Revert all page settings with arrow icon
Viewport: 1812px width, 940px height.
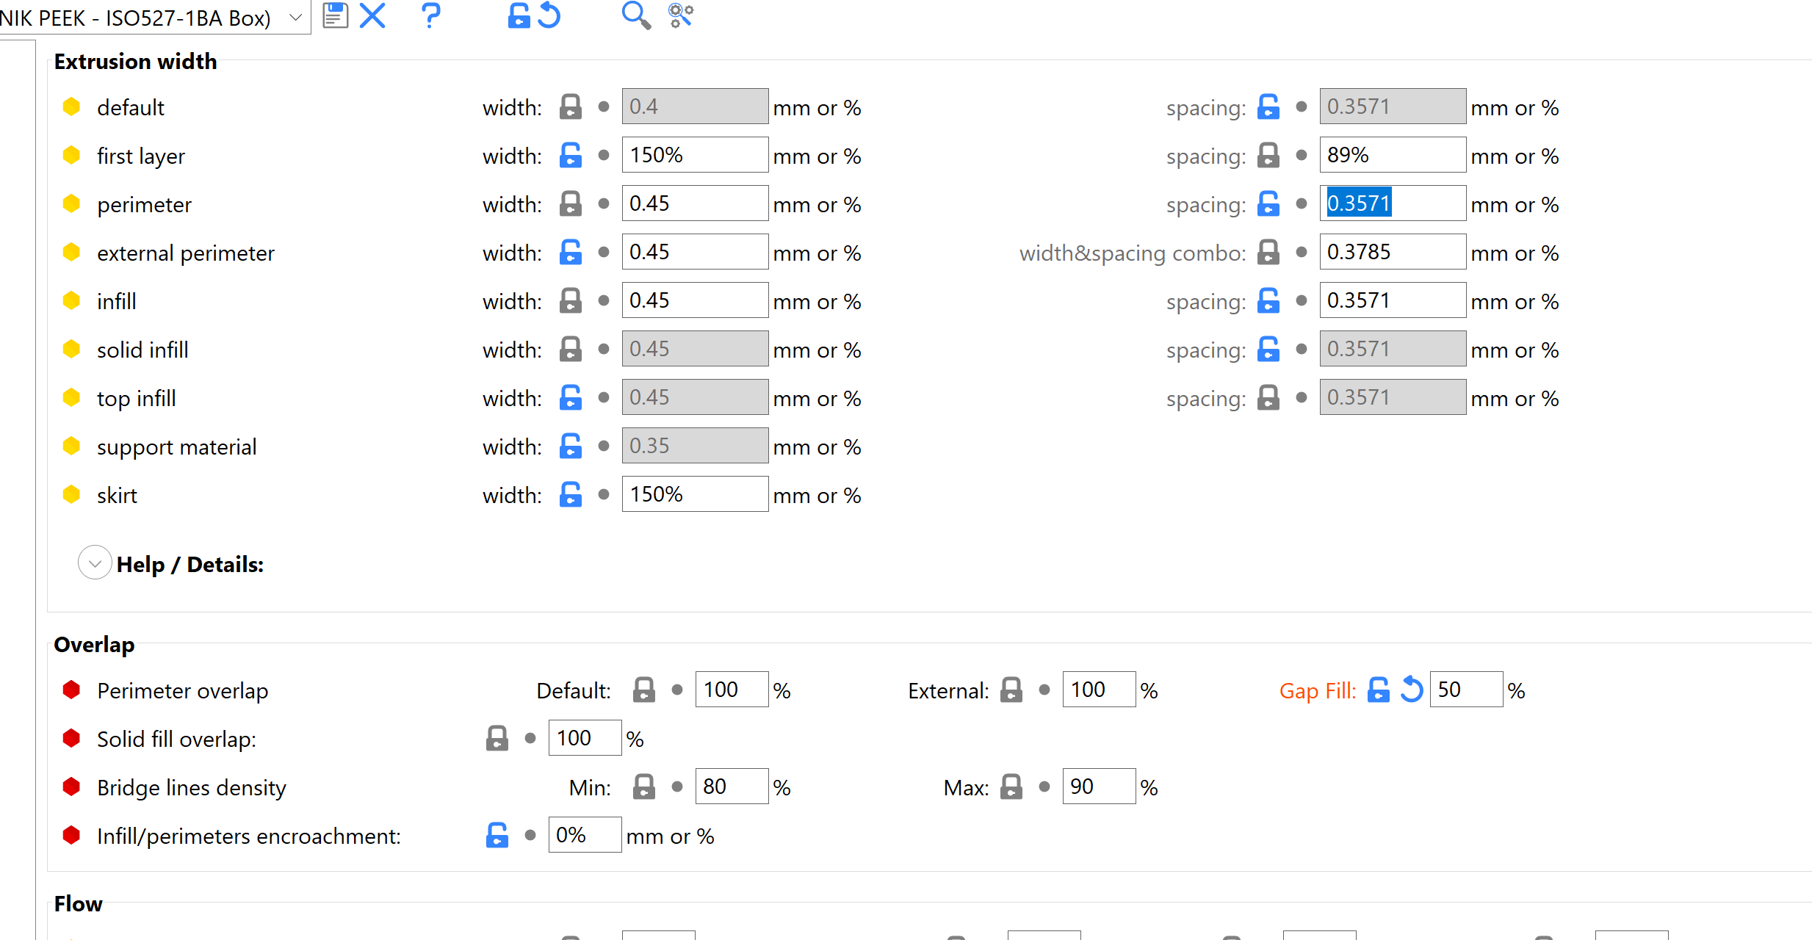(x=549, y=15)
